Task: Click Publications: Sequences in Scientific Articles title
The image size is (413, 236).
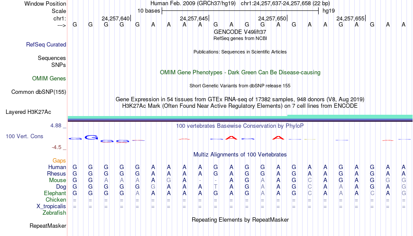Action: click(240, 52)
